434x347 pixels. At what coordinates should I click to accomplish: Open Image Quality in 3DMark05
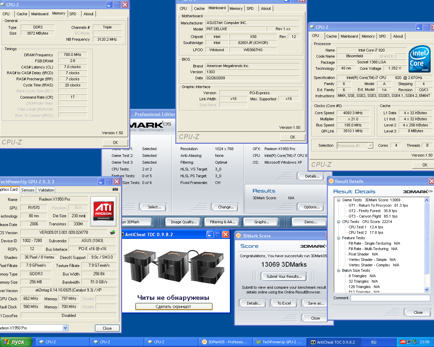point(184,222)
